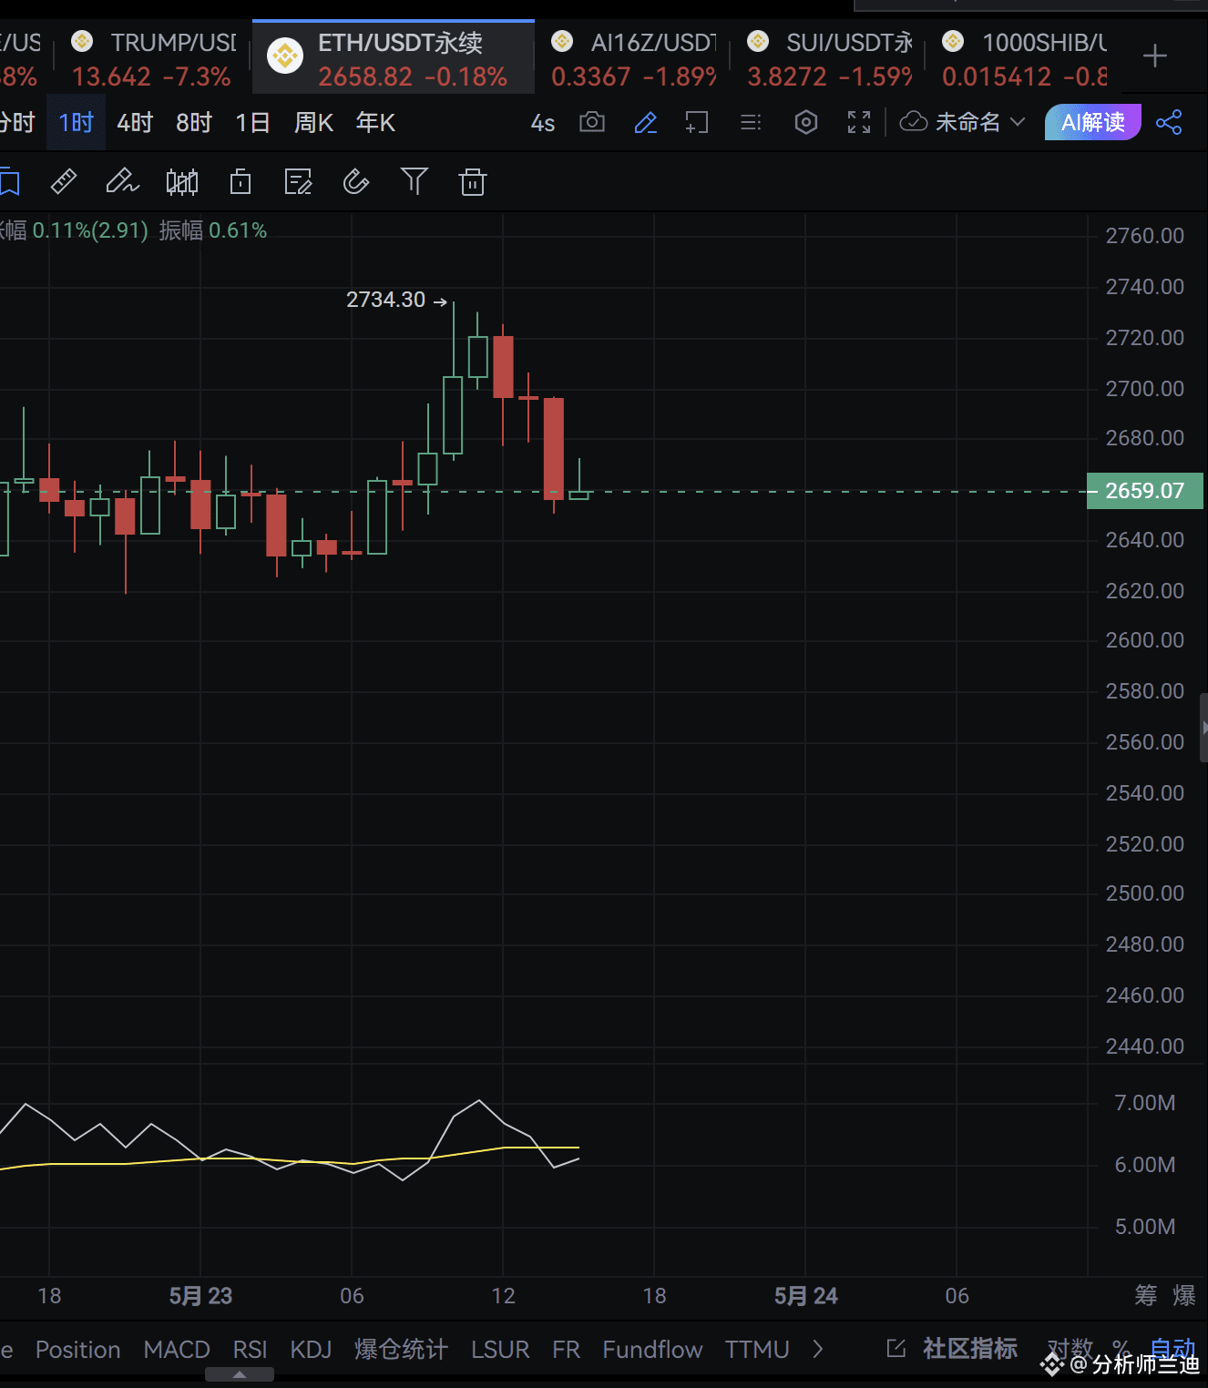Open the TTMU indicator tab

tap(757, 1350)
